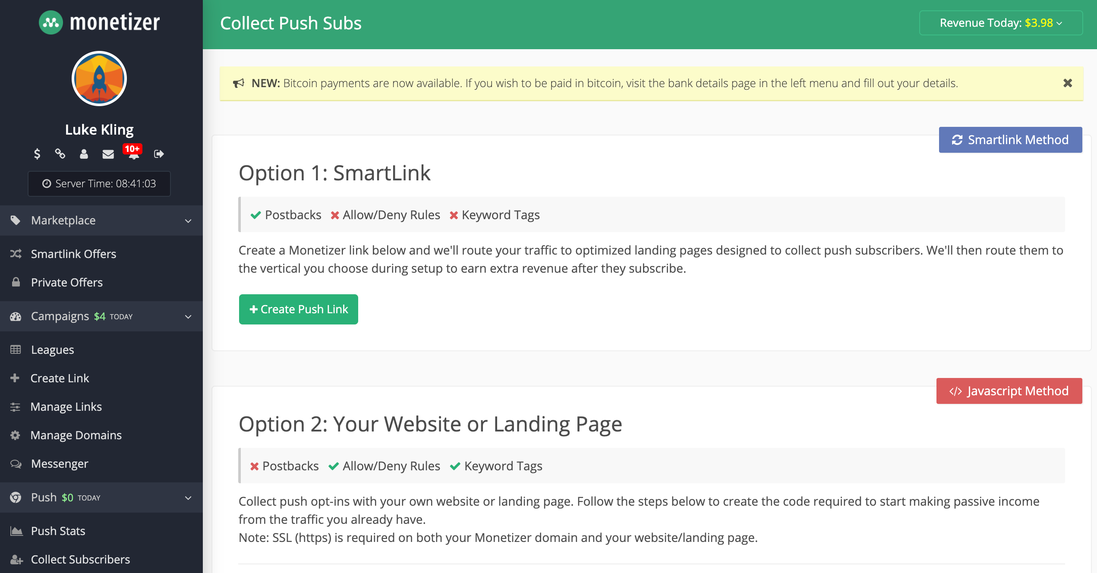Click the Monetizer logo
The image size is (1097, 573).
point(100,22)
